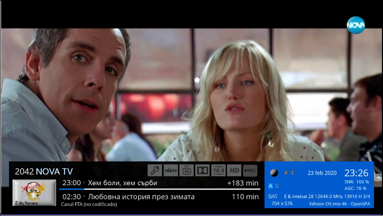Image resolution: width=383 pixels, height=216 pixels.
Task: Click the AGC: 78 % value
Action: [x=355, y=189]
